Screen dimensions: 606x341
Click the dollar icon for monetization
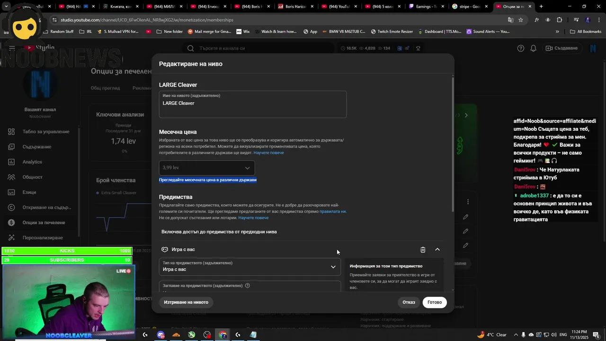click(11, 223)
